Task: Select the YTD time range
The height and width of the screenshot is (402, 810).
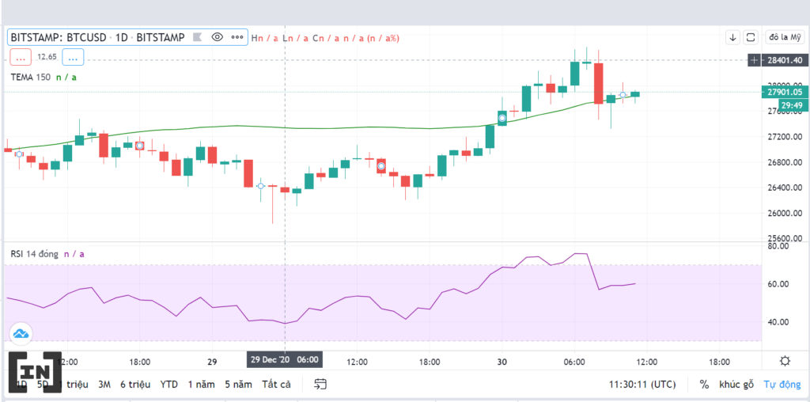Action: click(x=169, y=385)
